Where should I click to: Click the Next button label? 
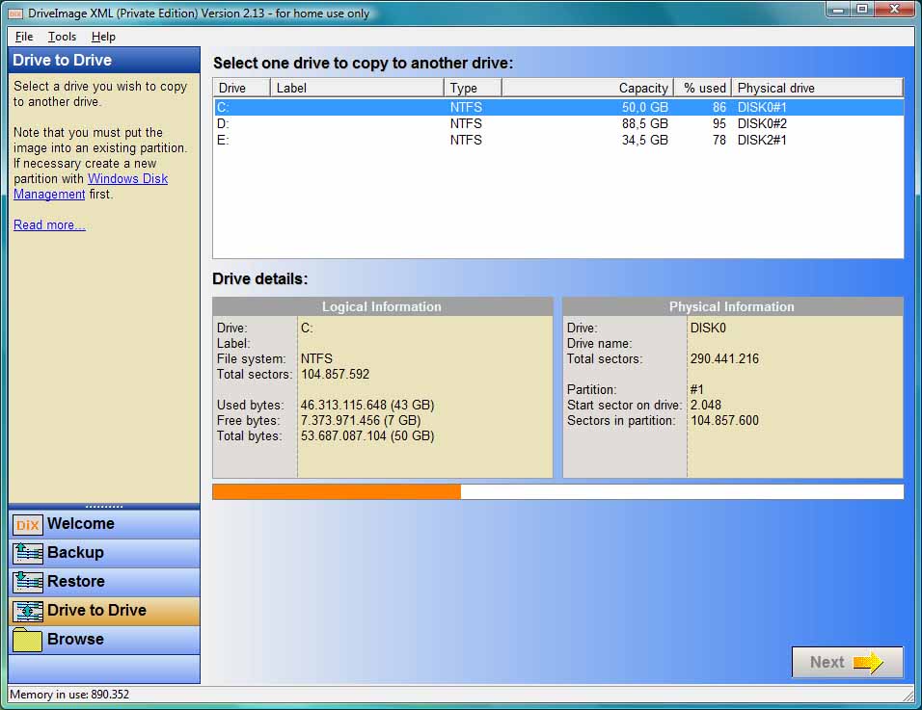pos(827,663)
